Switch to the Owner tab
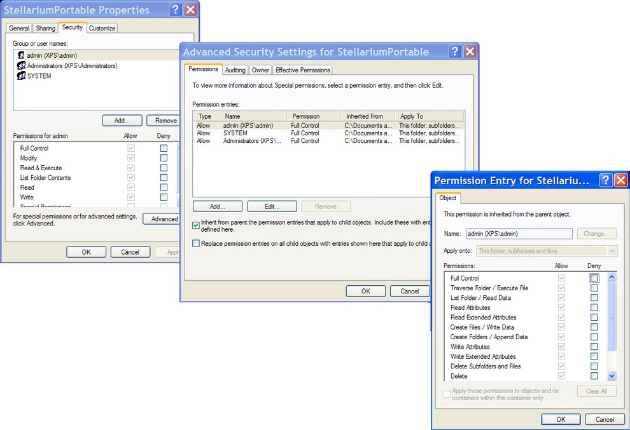 coord(260,70)
